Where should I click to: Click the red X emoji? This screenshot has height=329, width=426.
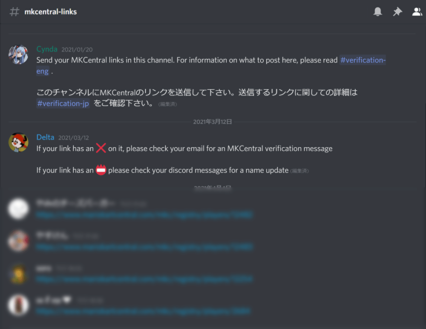(101, 148)
